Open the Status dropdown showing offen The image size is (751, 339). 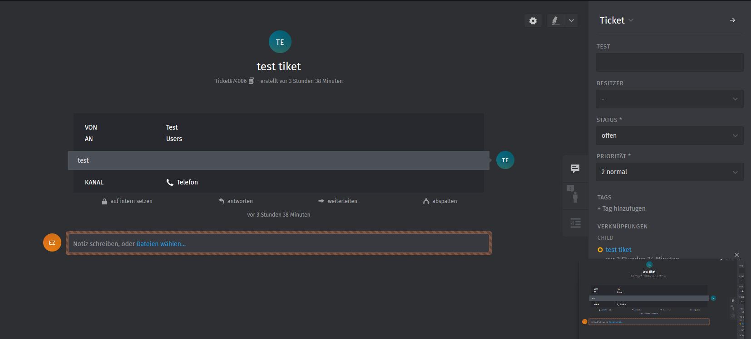(669, 136)
